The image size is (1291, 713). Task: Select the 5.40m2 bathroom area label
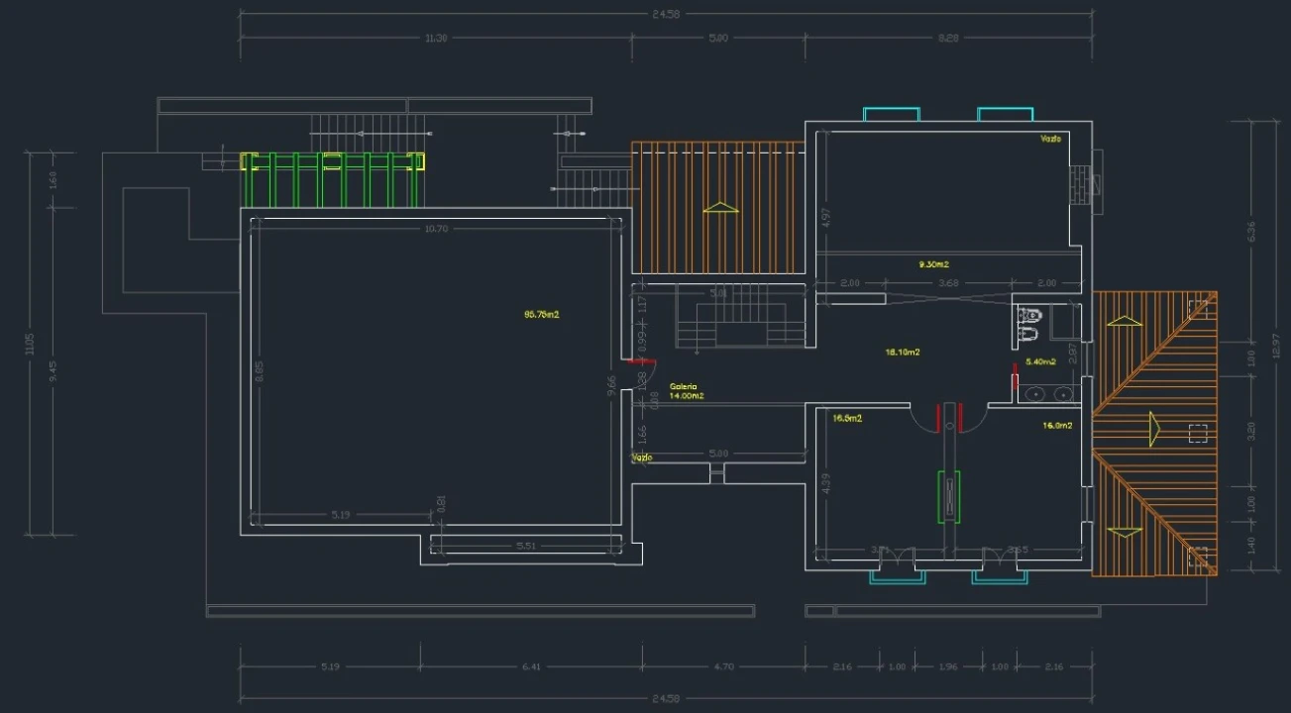[x=1041, y=361]
